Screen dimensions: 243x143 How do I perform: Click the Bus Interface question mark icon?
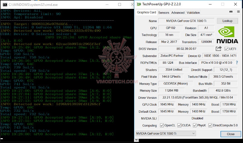click(237, 63)
